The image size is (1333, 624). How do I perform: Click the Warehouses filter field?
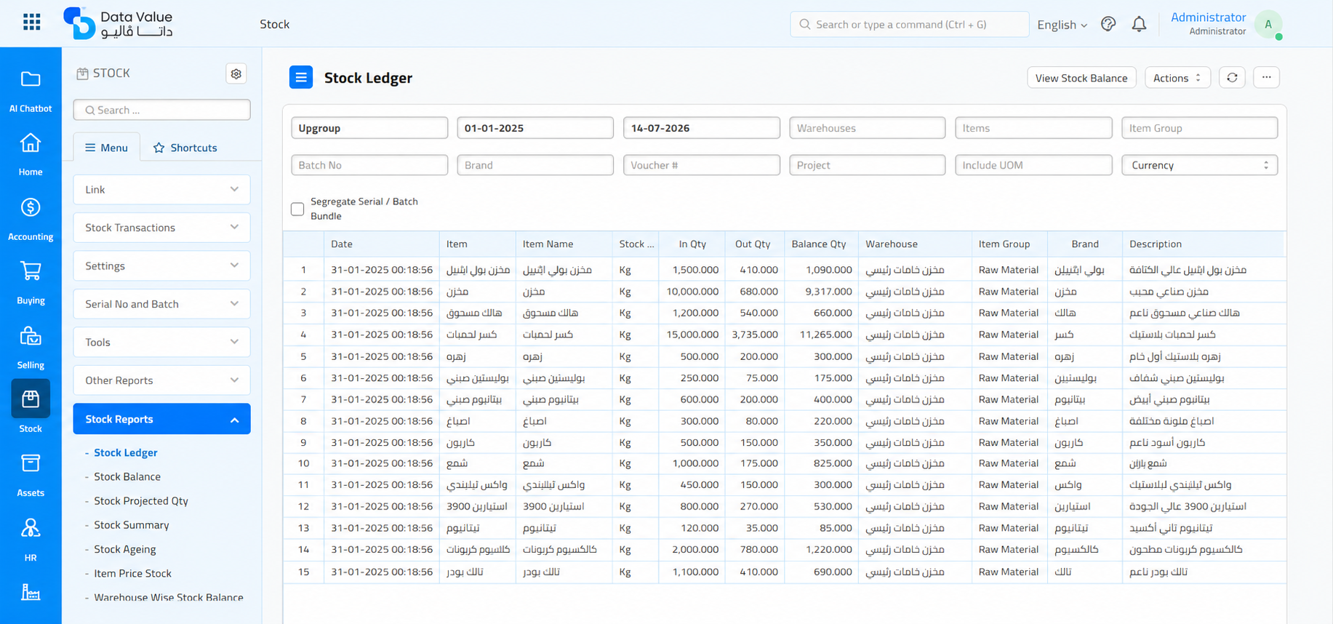click(x=868, y=128)
